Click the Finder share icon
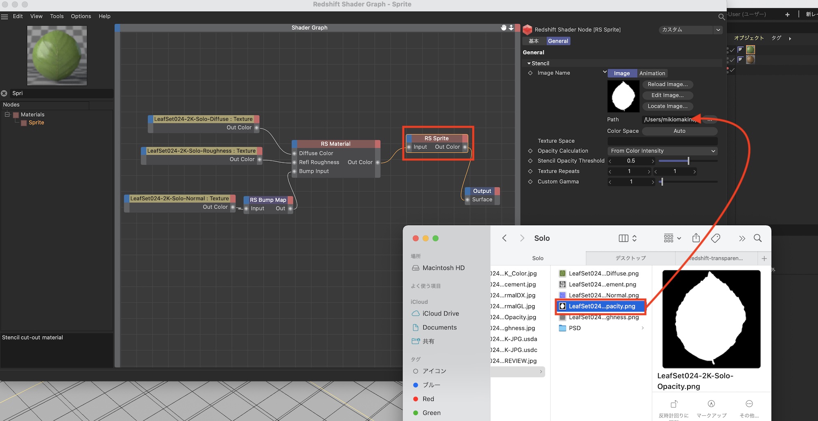This screenshot has height=421, width=818. (x=696, y=238)
